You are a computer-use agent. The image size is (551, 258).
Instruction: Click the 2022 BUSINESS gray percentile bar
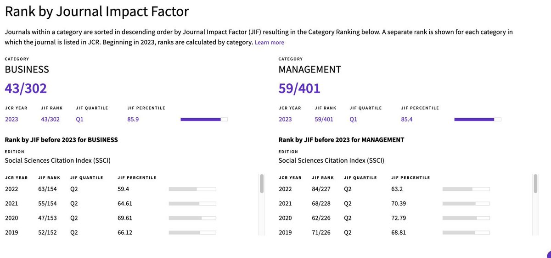click(x=192, y=188)
